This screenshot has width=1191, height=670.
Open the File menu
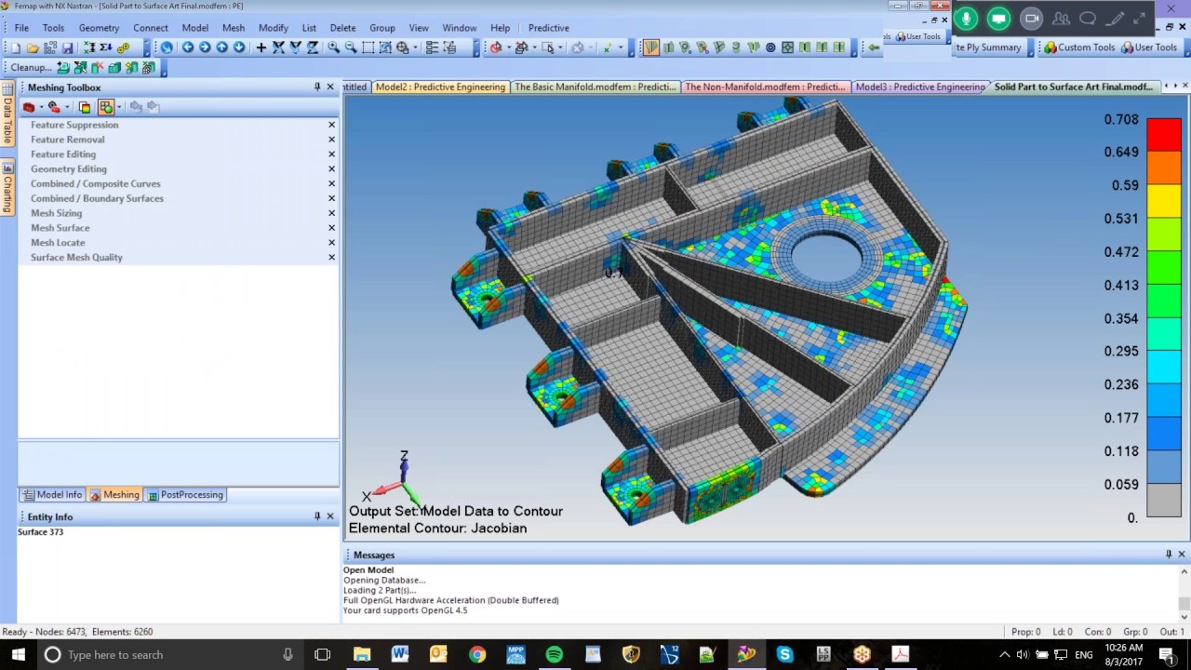click(21, 28)
